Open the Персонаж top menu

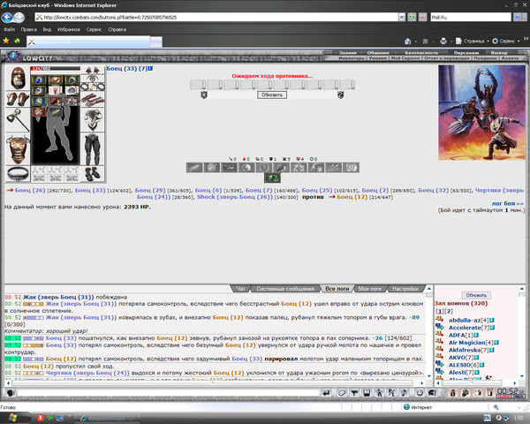(466, 53)
